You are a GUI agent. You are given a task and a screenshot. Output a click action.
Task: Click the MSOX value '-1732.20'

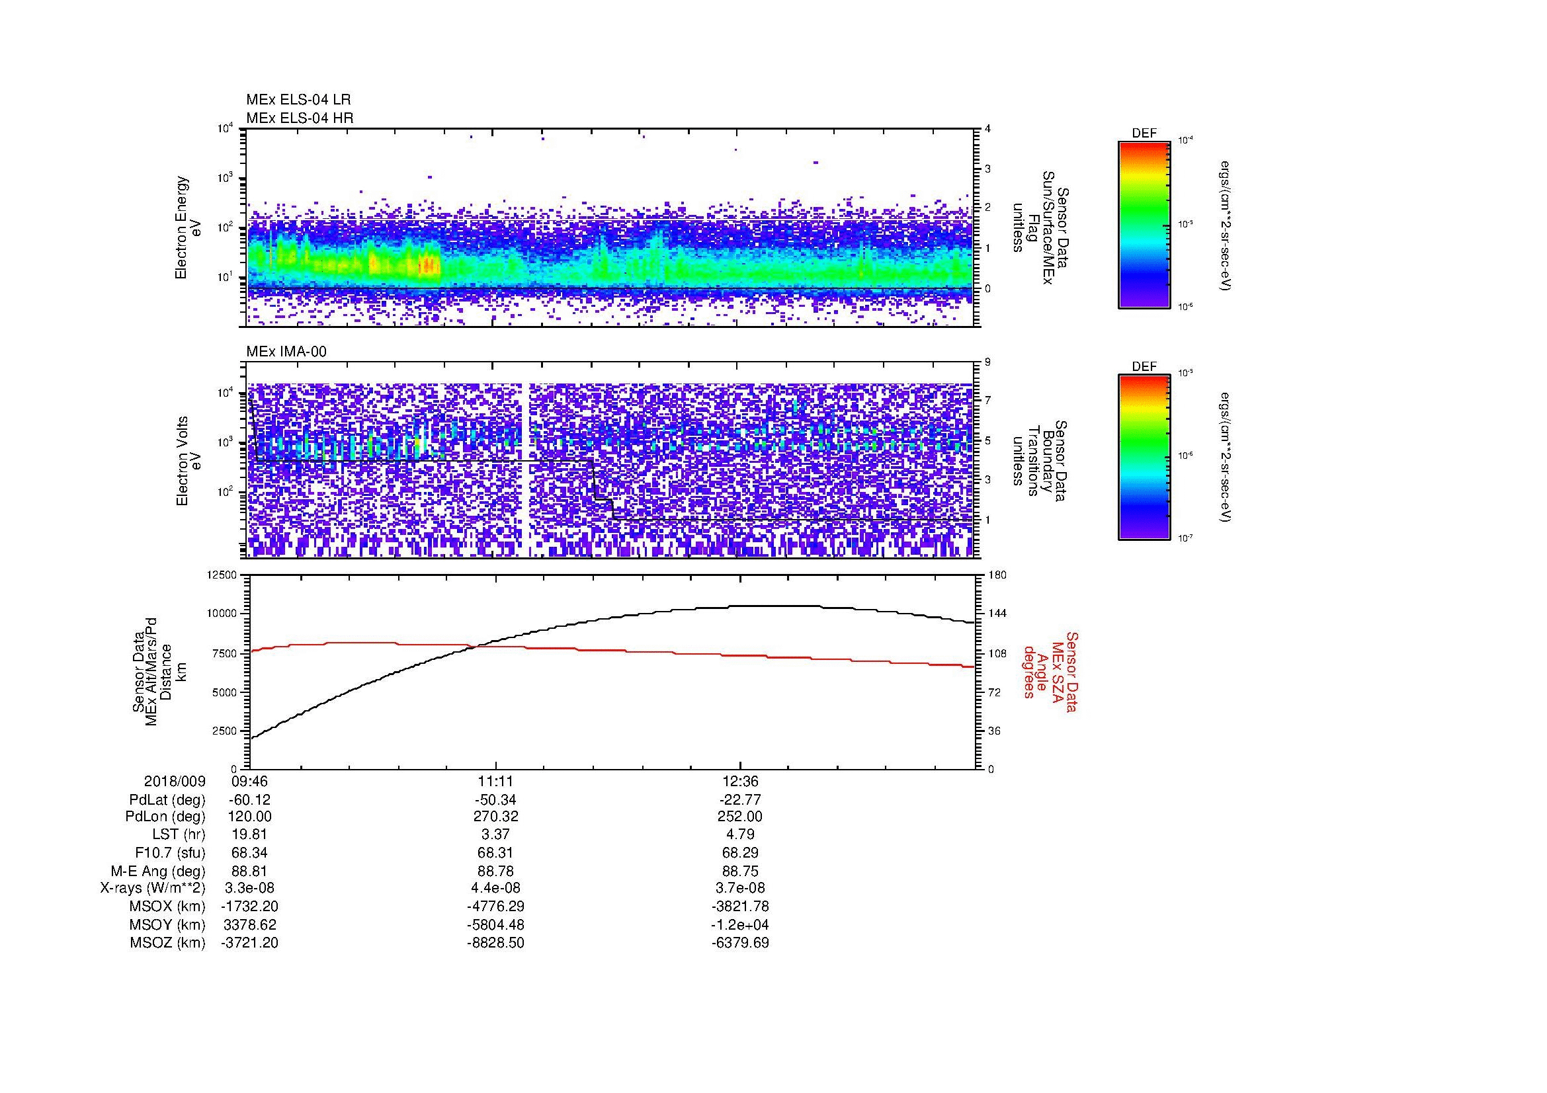250,907
